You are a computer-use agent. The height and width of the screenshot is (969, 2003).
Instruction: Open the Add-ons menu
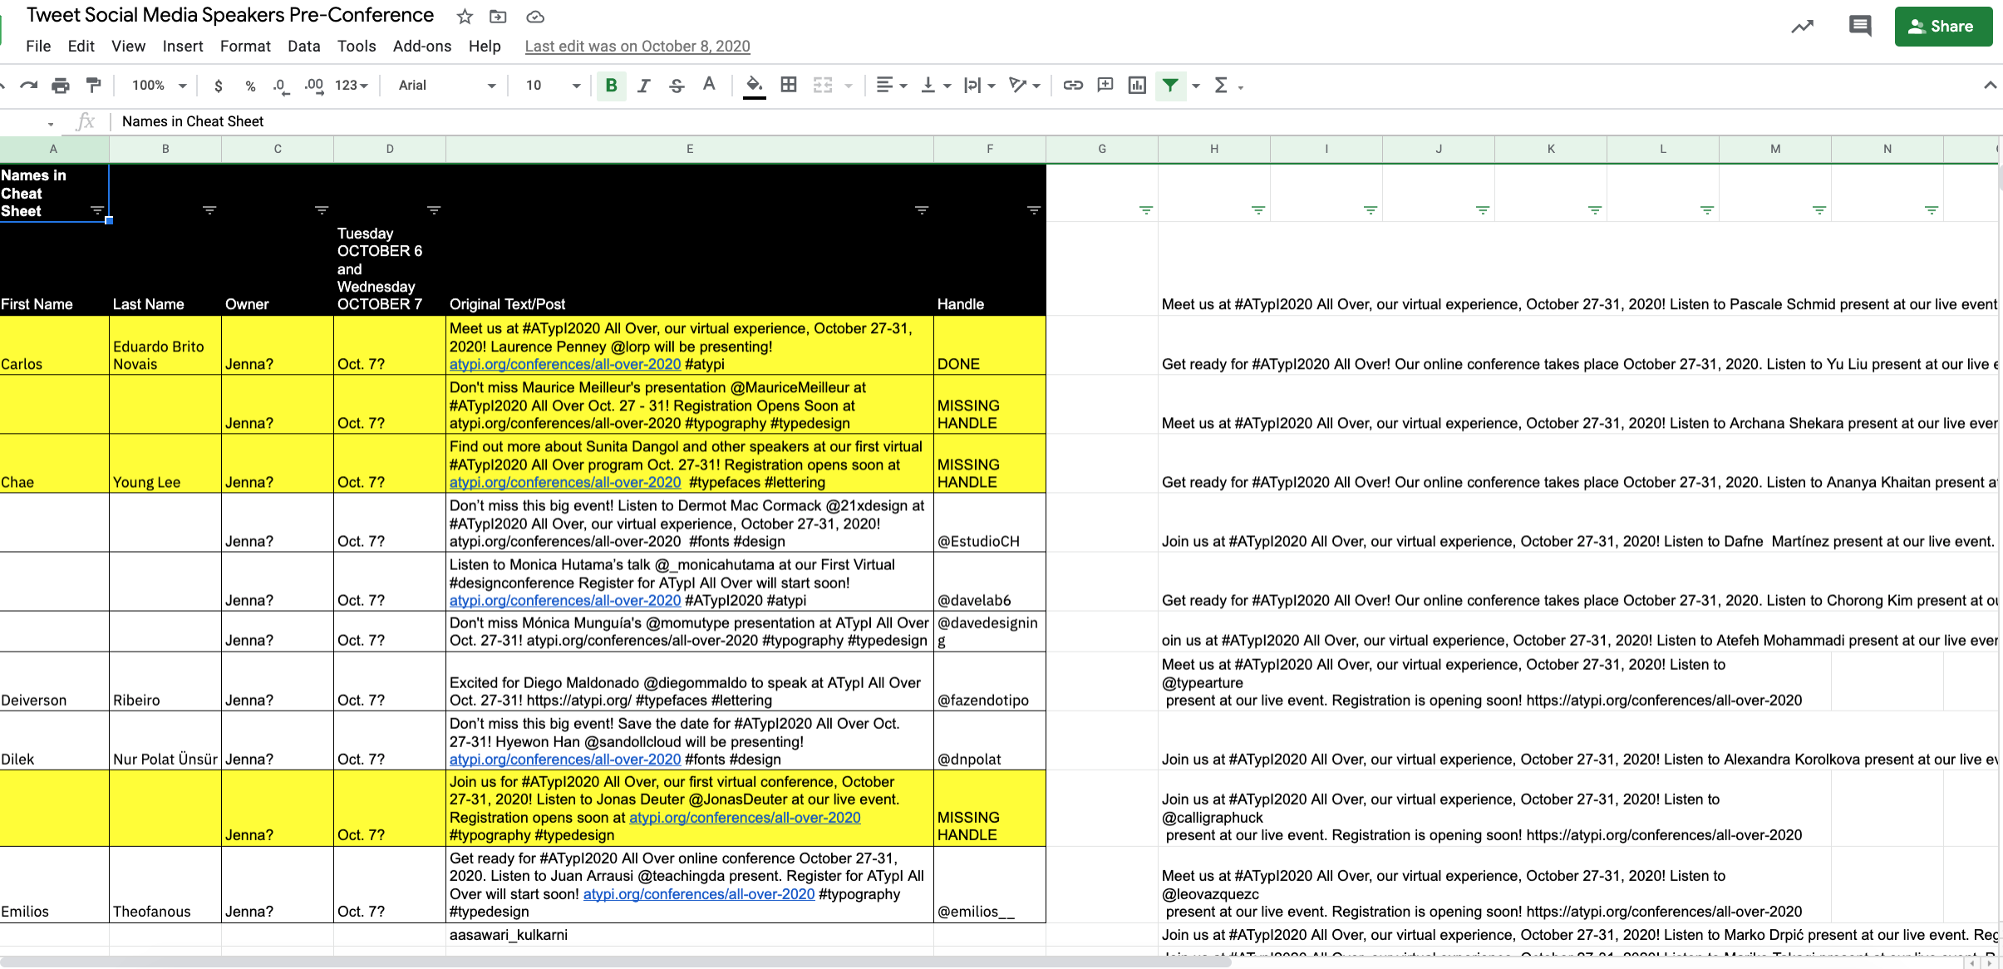point(421,47)
